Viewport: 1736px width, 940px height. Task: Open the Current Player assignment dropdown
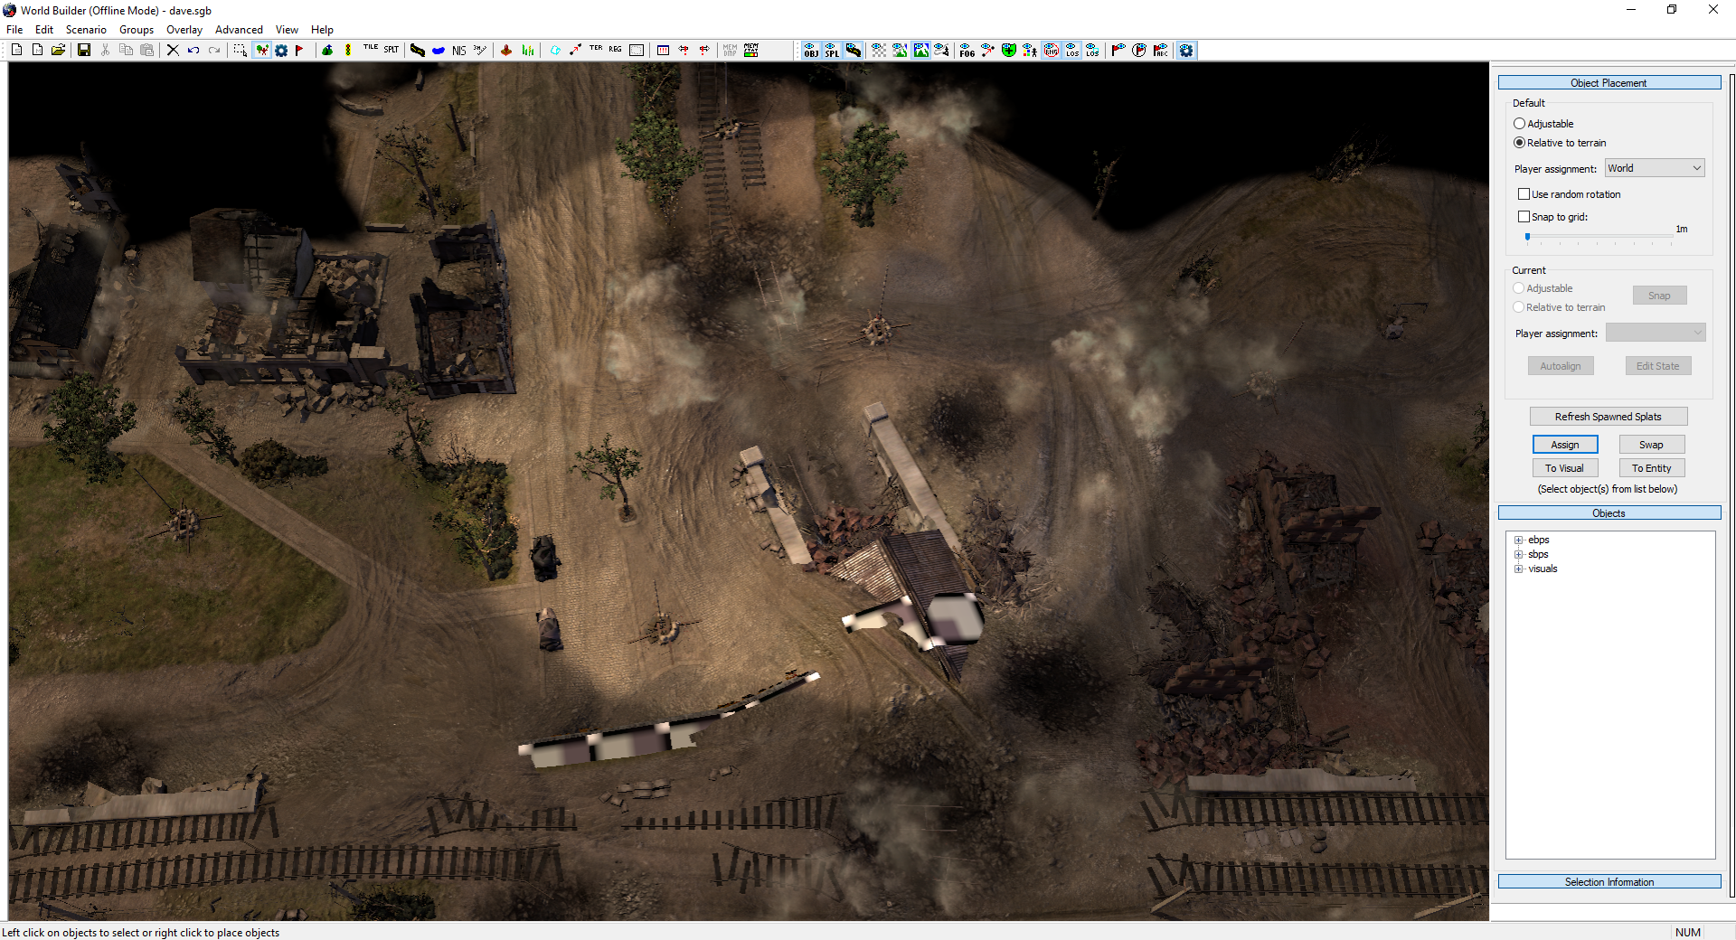[1655, 333]
